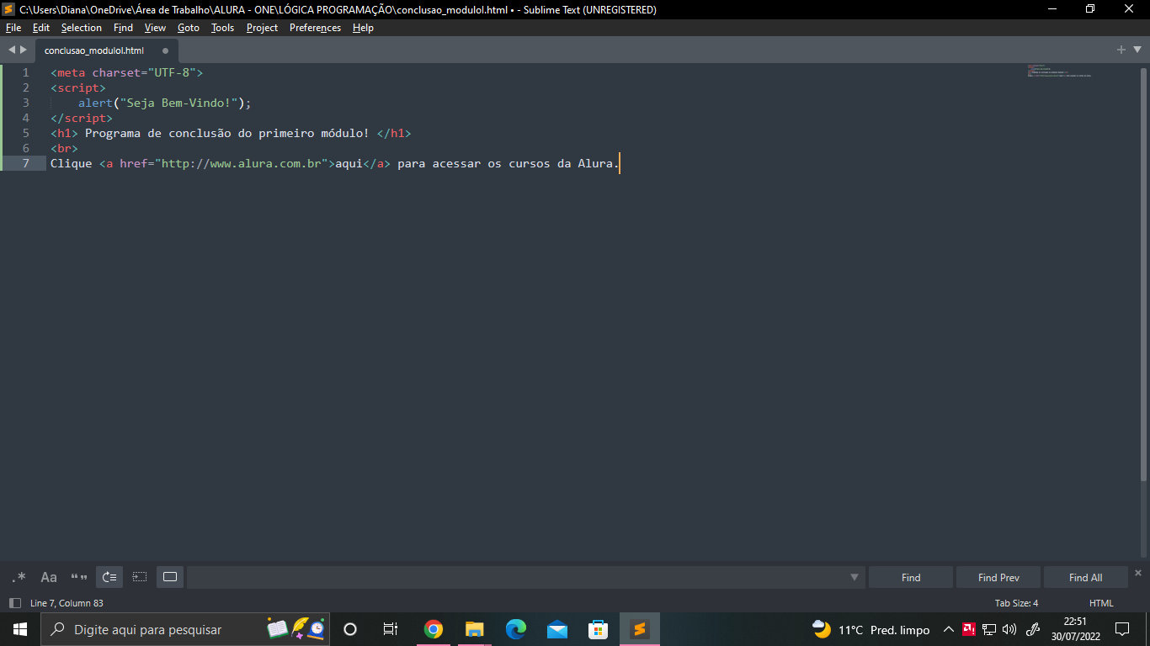
Task: Open Task View on taskbar
Action: click(x=391, y=629)
